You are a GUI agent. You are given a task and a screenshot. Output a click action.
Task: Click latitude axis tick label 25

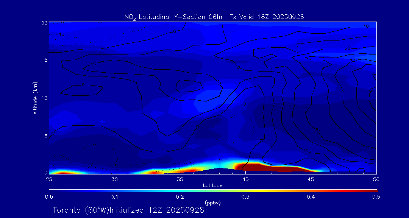click(x=49, y=179)
